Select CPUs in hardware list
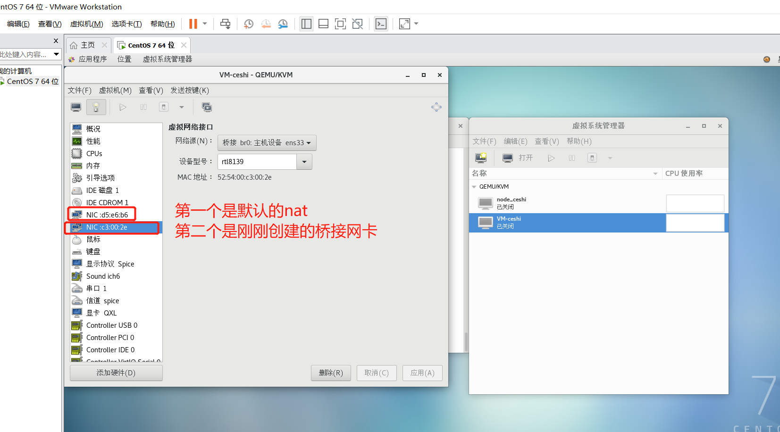Screen dimensions: 780x432 [x=116, y=153]
